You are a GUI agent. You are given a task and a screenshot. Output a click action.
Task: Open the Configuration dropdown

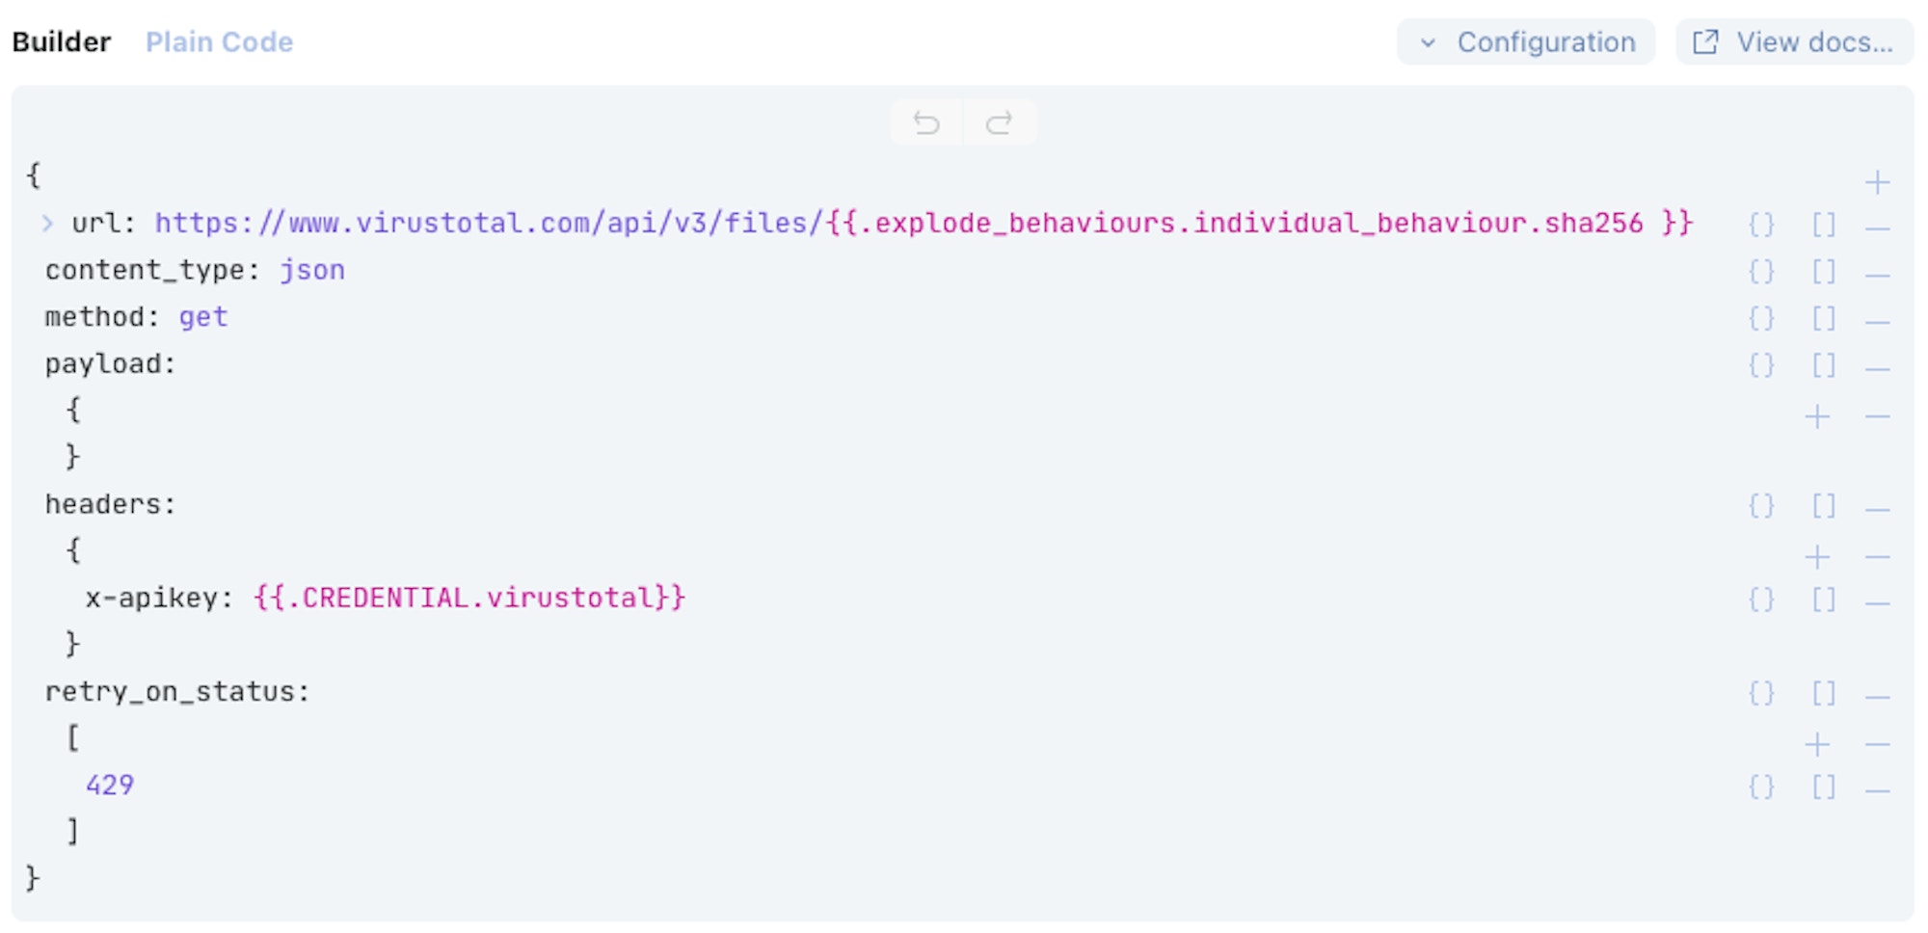(1526, 42)
